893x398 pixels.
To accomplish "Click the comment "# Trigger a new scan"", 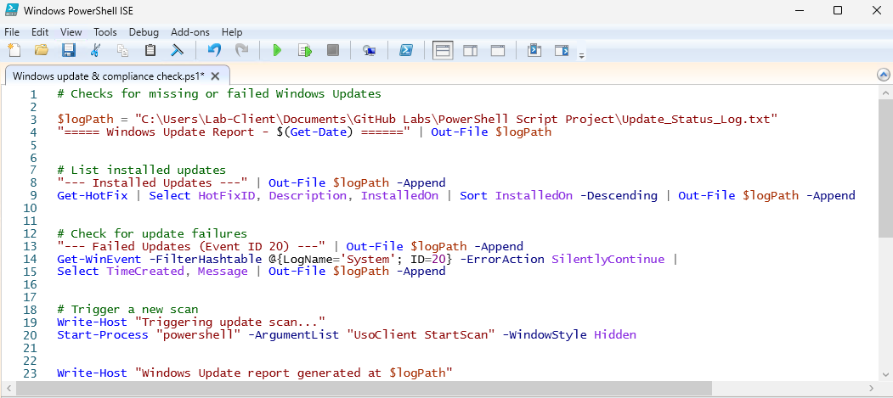I will click(x=127, y=310).
